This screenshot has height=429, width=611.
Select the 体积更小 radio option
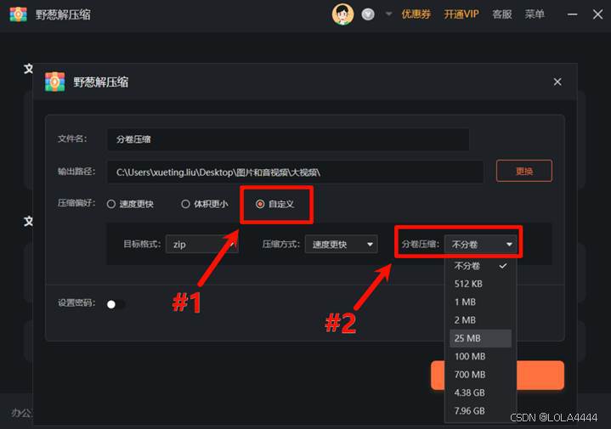pyautogui.click(x=205, y=204)
